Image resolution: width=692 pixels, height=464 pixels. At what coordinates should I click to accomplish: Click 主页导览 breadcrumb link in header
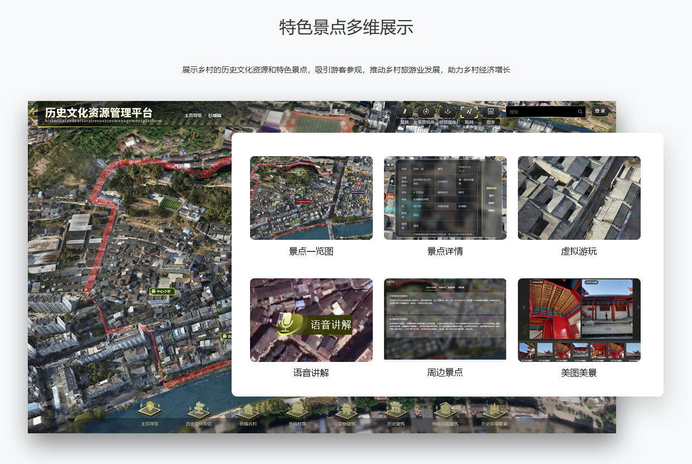pyautogui.click(x=193, y=115)
